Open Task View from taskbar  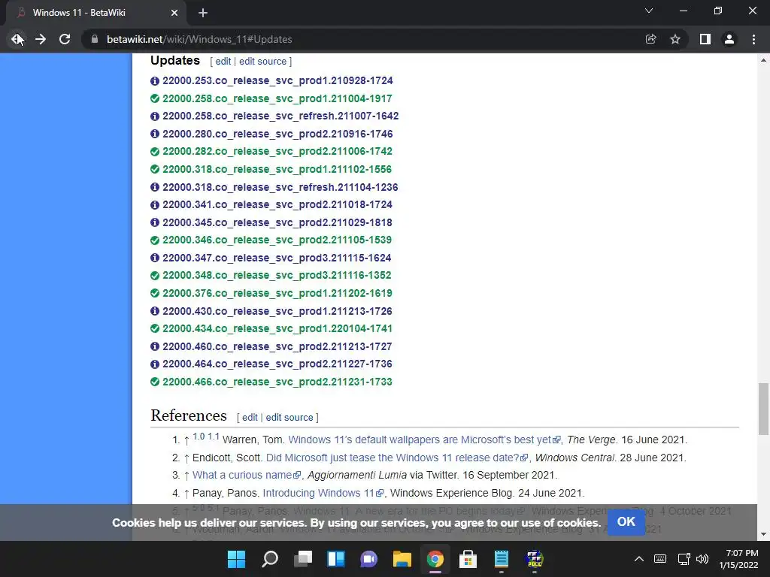click(303, 559)
